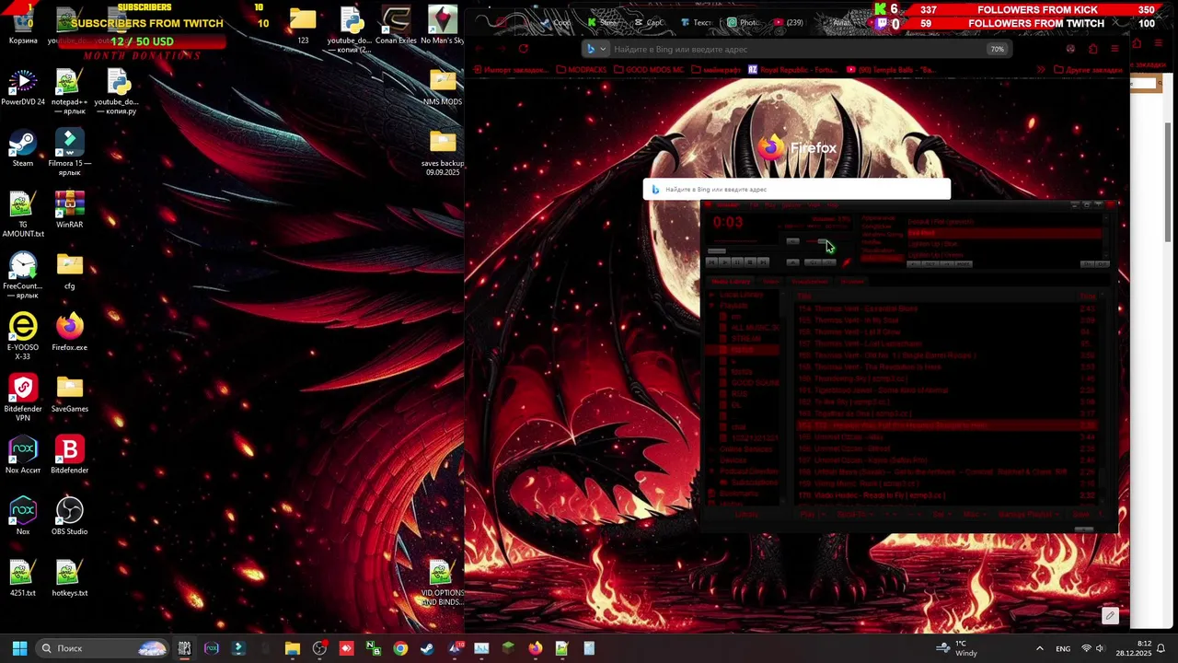The width and height of the screenshot is (1178, 663).
Task: Open the Firefox extensions toolbar icon
Action: 1092,49
